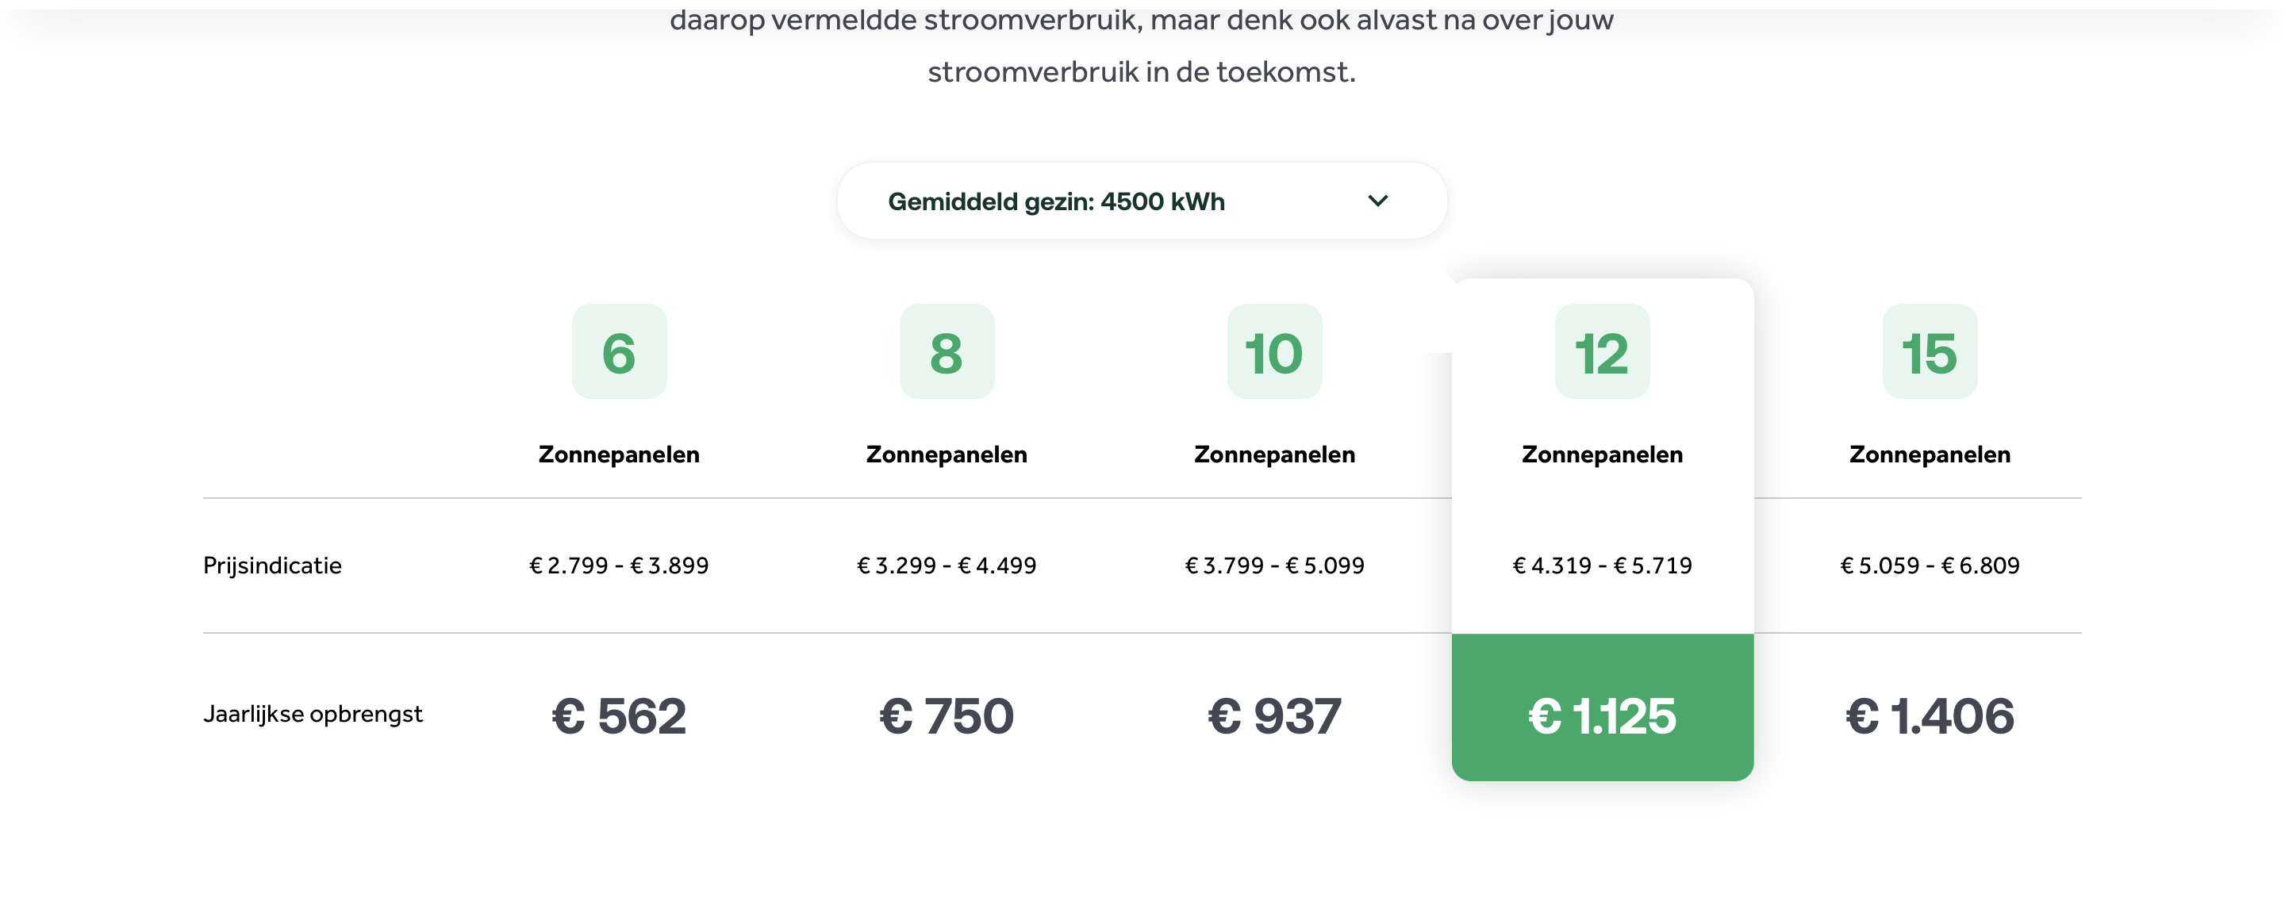Image resolution: width=2285 pixels, height=920 pixels.
Task: Click price range € 2.799 - € 3.899
Action: point(619,565)
